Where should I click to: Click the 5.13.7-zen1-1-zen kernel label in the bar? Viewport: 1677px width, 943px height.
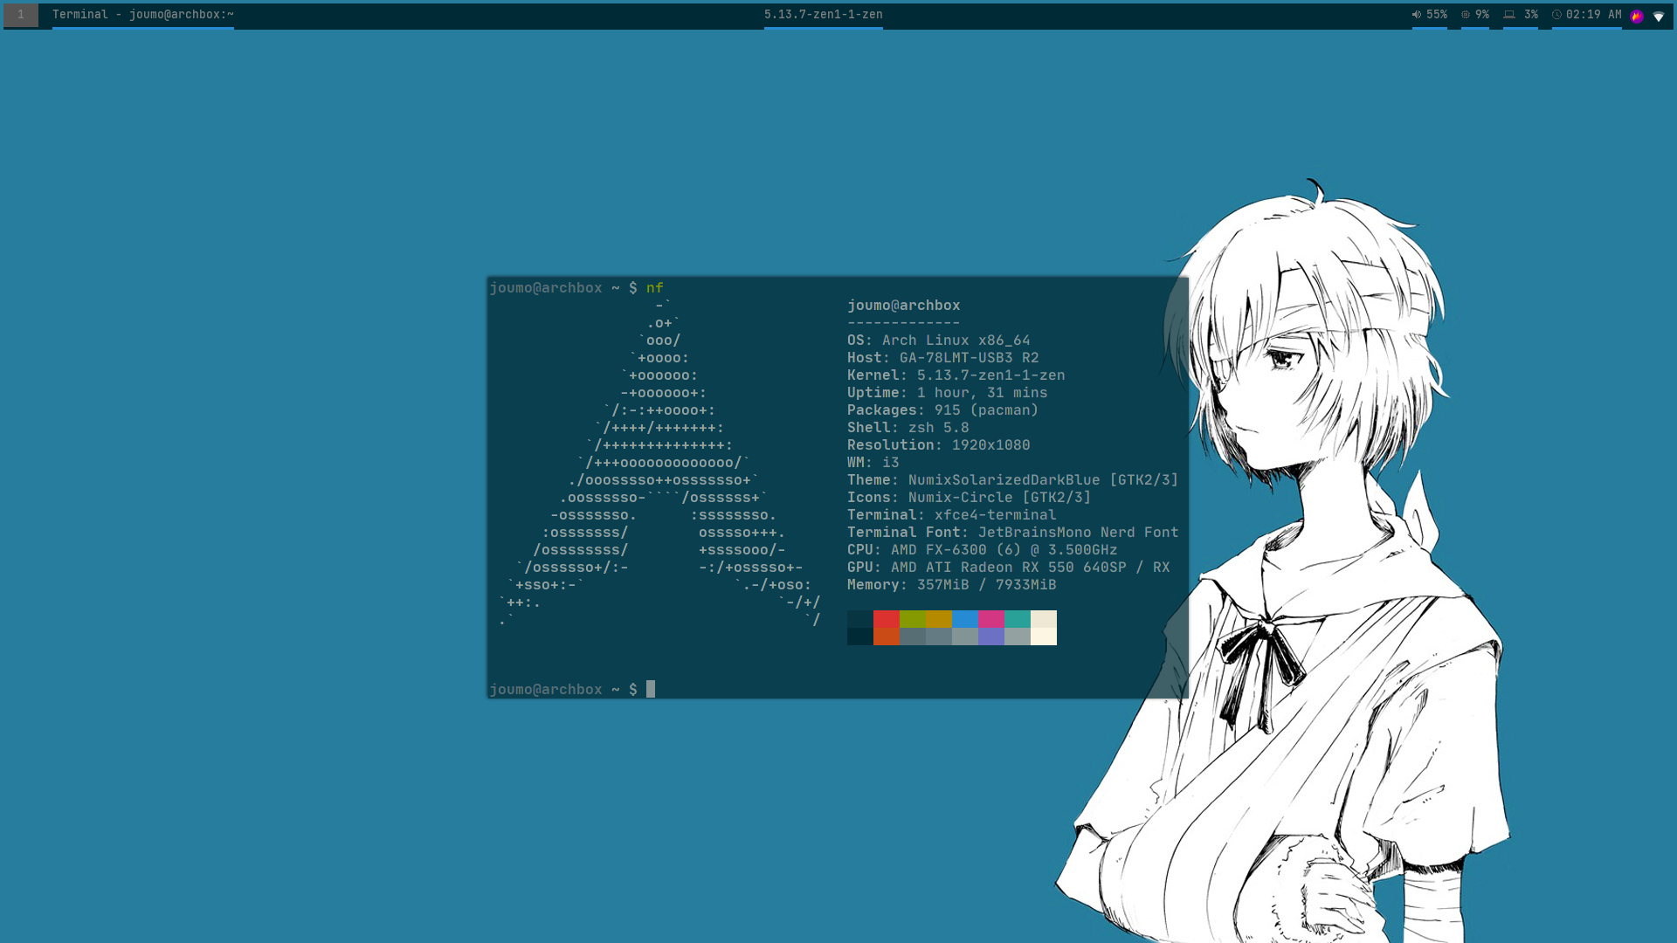[823, 15]
